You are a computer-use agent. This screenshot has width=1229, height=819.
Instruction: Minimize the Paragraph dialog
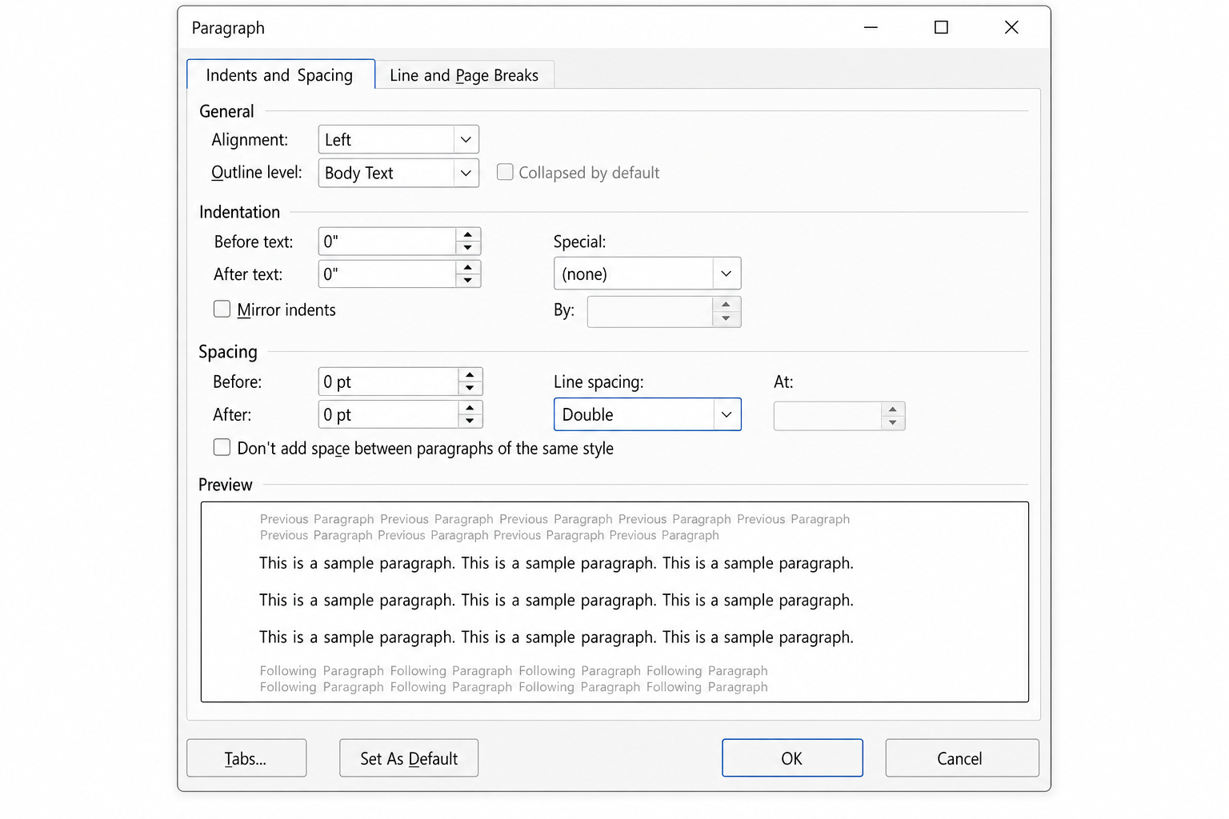pos(871,27)
